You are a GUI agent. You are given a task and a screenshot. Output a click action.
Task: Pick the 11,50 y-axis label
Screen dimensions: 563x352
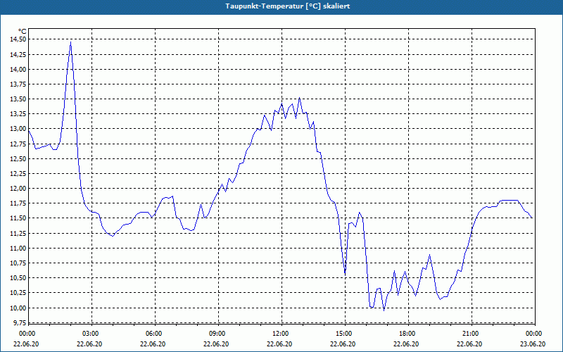pyautogui.click(x=18, y=218)
